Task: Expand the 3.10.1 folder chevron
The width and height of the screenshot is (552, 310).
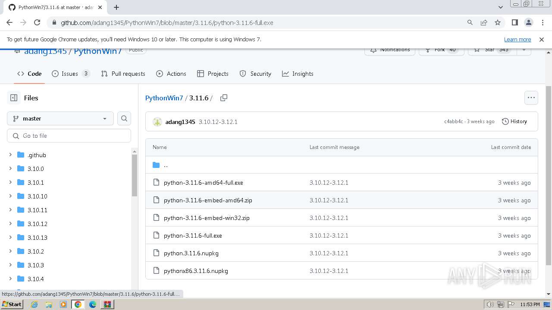Action: pyautogui.click(x=10, y=183)
